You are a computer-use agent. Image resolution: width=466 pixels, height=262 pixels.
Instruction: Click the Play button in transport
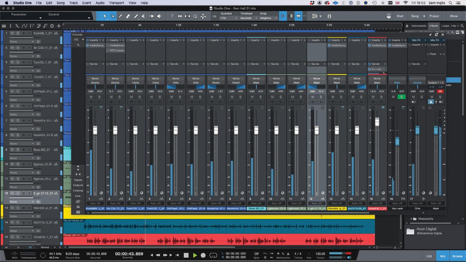click(x=195, y=255)
